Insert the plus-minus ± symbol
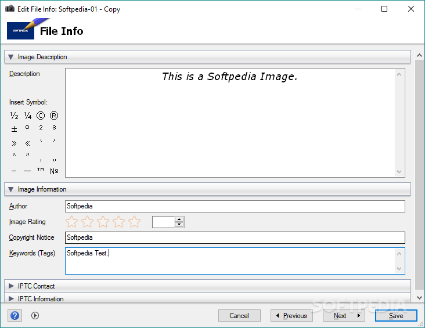 [x=14, y=129]
